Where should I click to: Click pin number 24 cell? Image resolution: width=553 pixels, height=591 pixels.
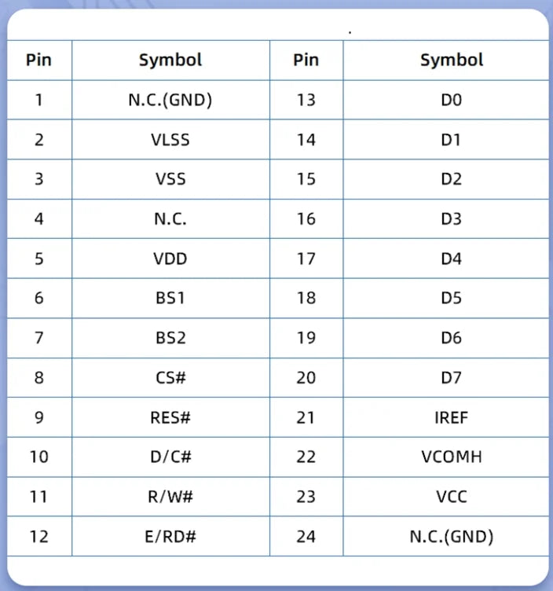(306, 536)
